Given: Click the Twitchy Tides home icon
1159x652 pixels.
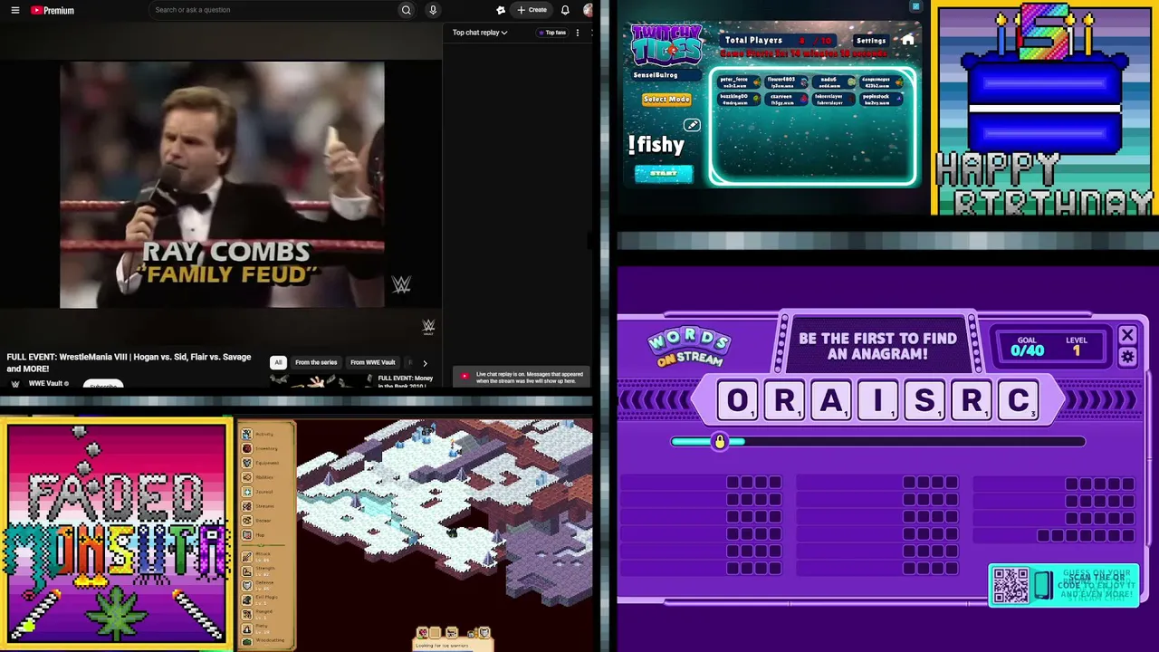Looking at the screenshot, I should click(x=907, y=40).
